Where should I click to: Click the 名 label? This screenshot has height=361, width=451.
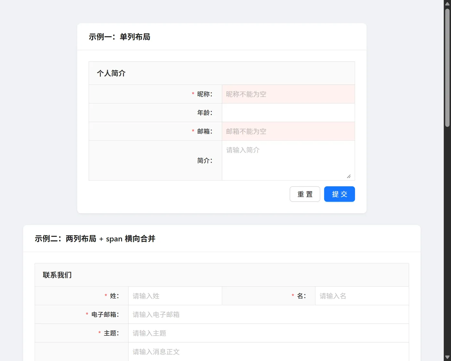tap(301, 296)
